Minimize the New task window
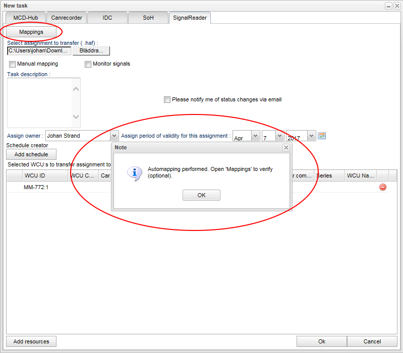 pos(389,6)
